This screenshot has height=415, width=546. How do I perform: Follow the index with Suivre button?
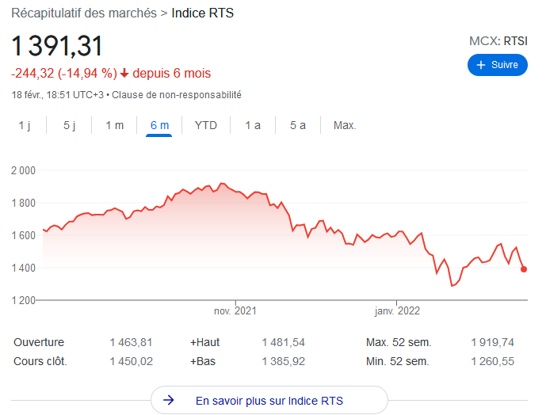click(x=497, y=65)
